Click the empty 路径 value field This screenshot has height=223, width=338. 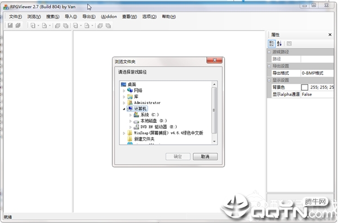pos(317,59)
